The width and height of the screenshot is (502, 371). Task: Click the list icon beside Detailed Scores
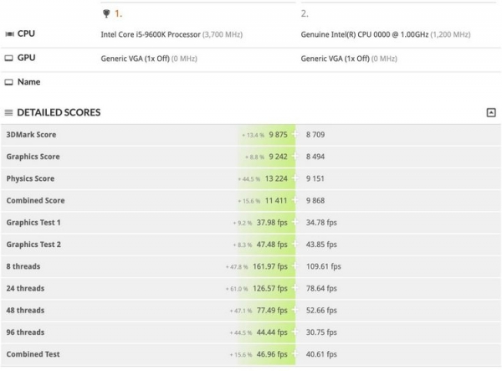coord(8,112)
